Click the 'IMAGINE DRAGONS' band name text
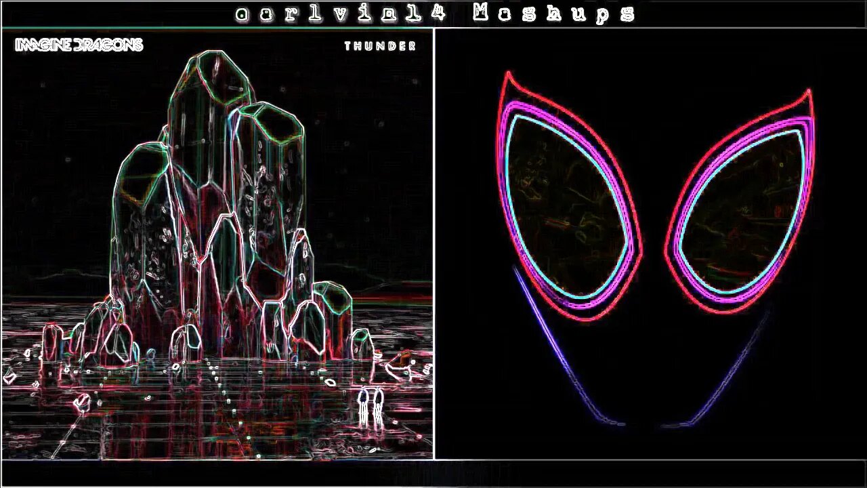The height and width of the screenshot is (488, 867). [x=79, y=45]
